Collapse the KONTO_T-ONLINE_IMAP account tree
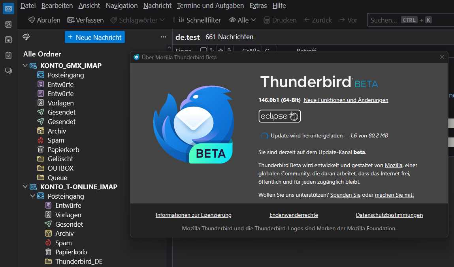Image resolution: width=454 pixels, height=267 pixels. pyautogui.click(x=25, y=186)
